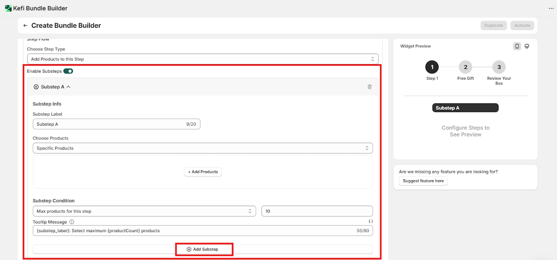Click the Tooltip Message info icon
This screenshot has height=260, width=557.
72,222
